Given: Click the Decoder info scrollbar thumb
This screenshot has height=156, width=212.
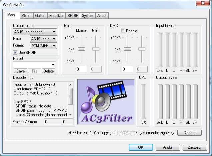Looking at the screenshot, I should [x=70, y=96].
